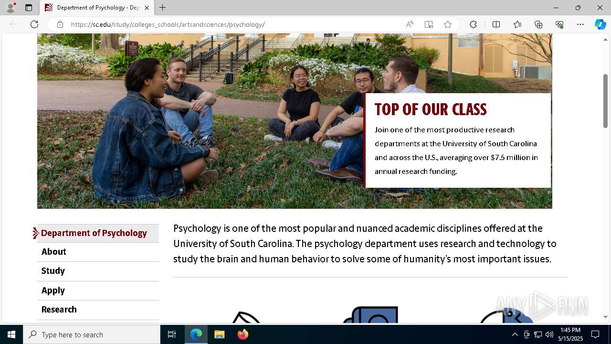Open Copilot icon in Edge toolbar

(x=600, y=24)
